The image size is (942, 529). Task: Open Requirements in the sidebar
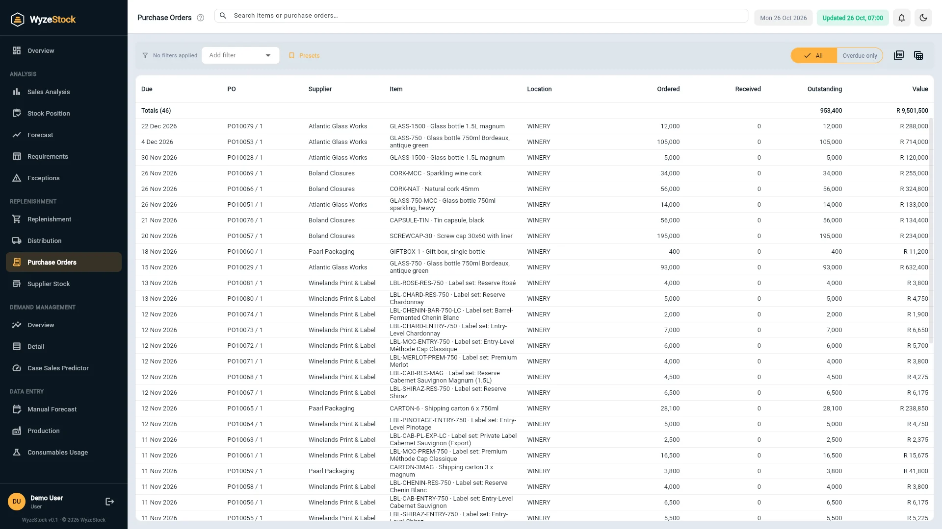(x=64, y=156)
